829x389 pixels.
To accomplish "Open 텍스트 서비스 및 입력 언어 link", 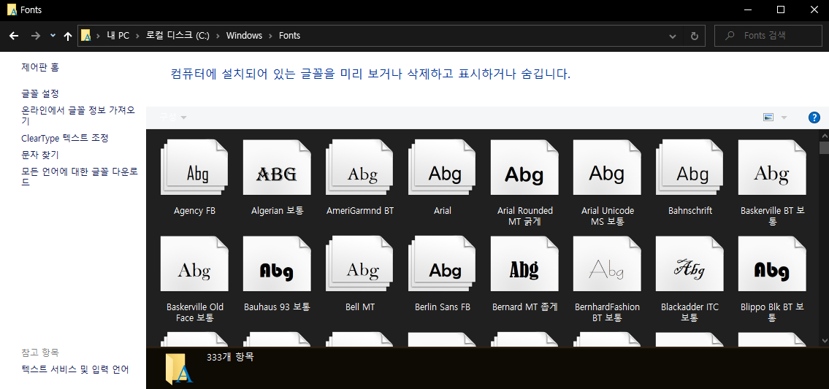I will tap(75, 369).
